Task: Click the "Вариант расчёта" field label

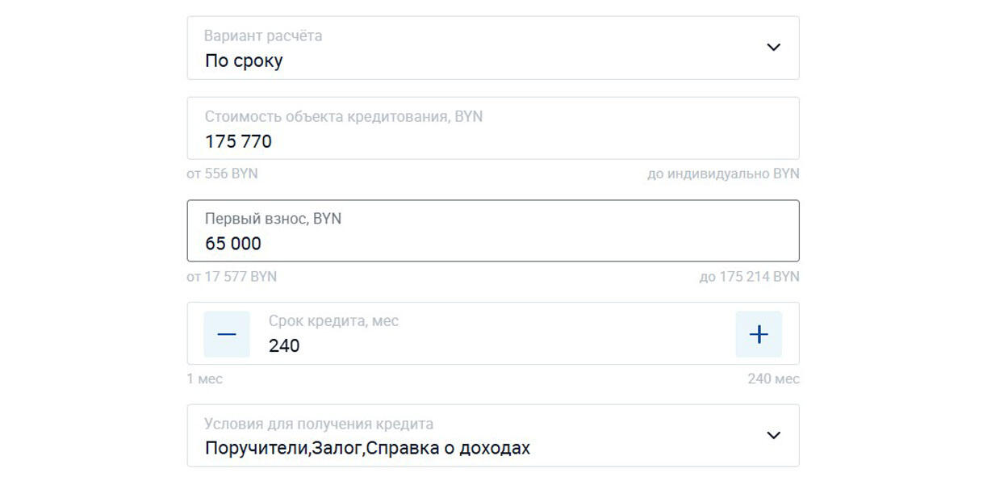Action: (263, 36)
